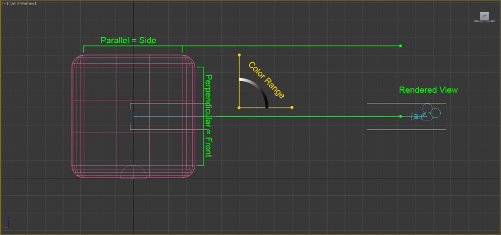Click the 'Parallel = Side' label

click(x=128, y=40)
